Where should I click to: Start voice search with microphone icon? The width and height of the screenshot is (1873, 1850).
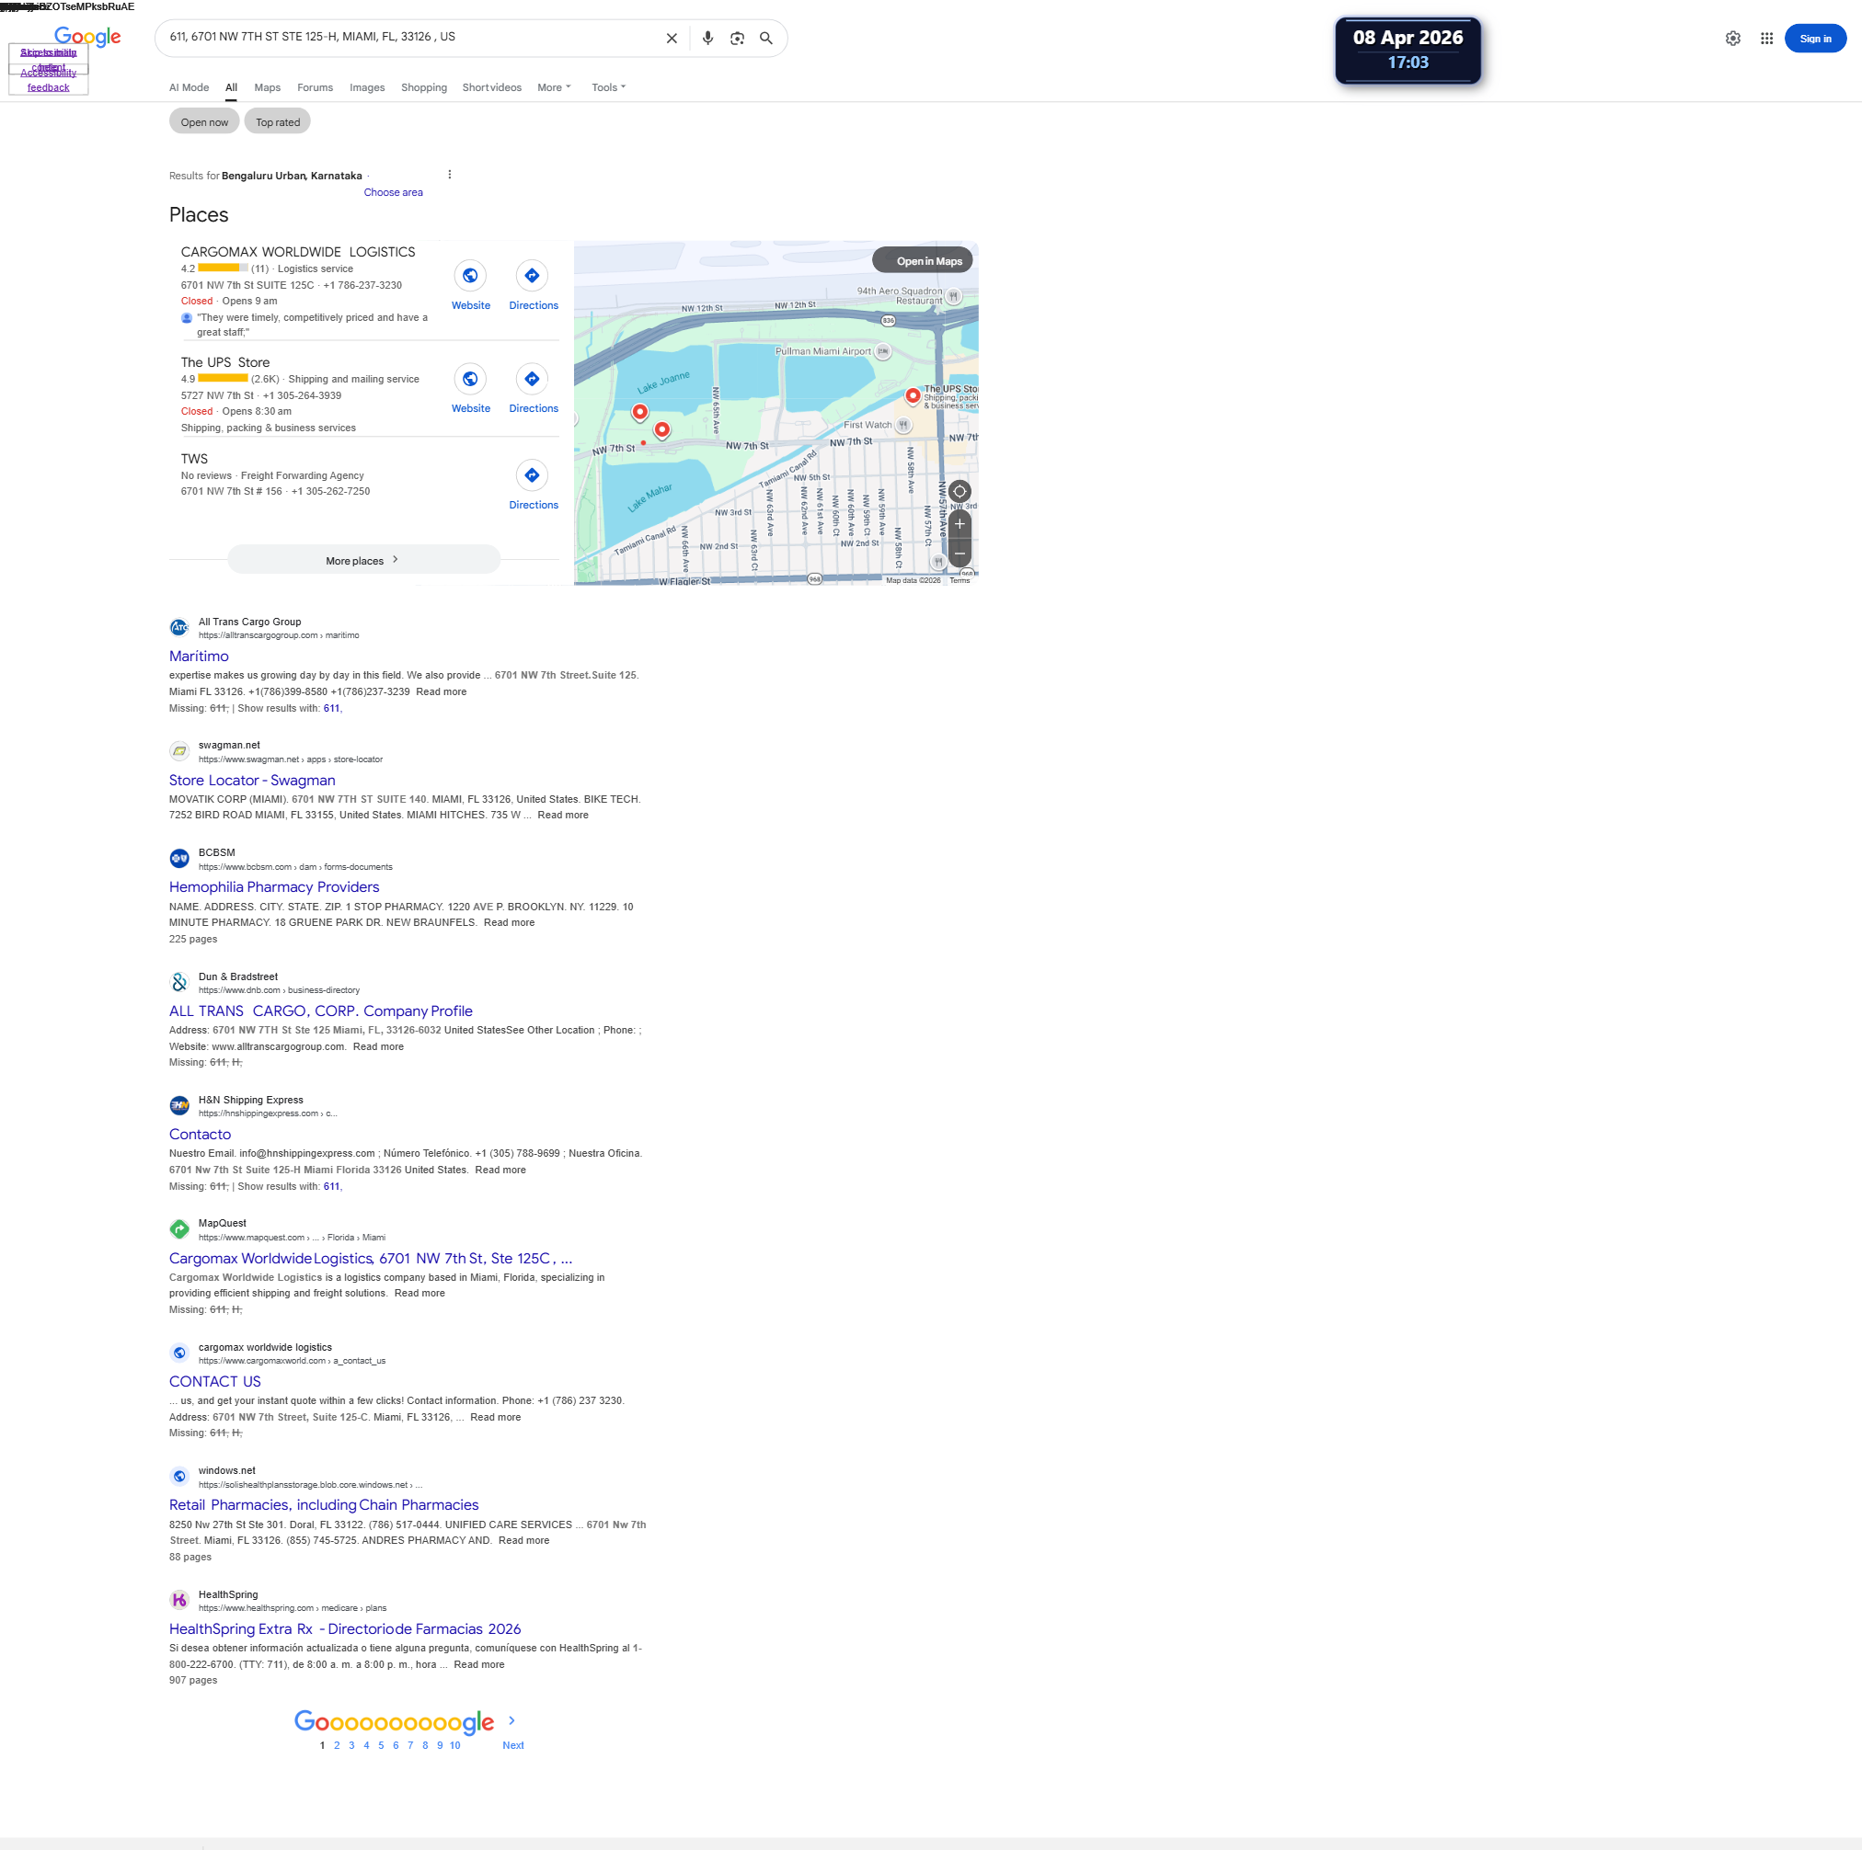pos(707,39)
